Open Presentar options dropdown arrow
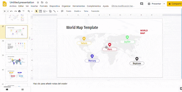This screenshot has height=92, width=182. (164, 4)
